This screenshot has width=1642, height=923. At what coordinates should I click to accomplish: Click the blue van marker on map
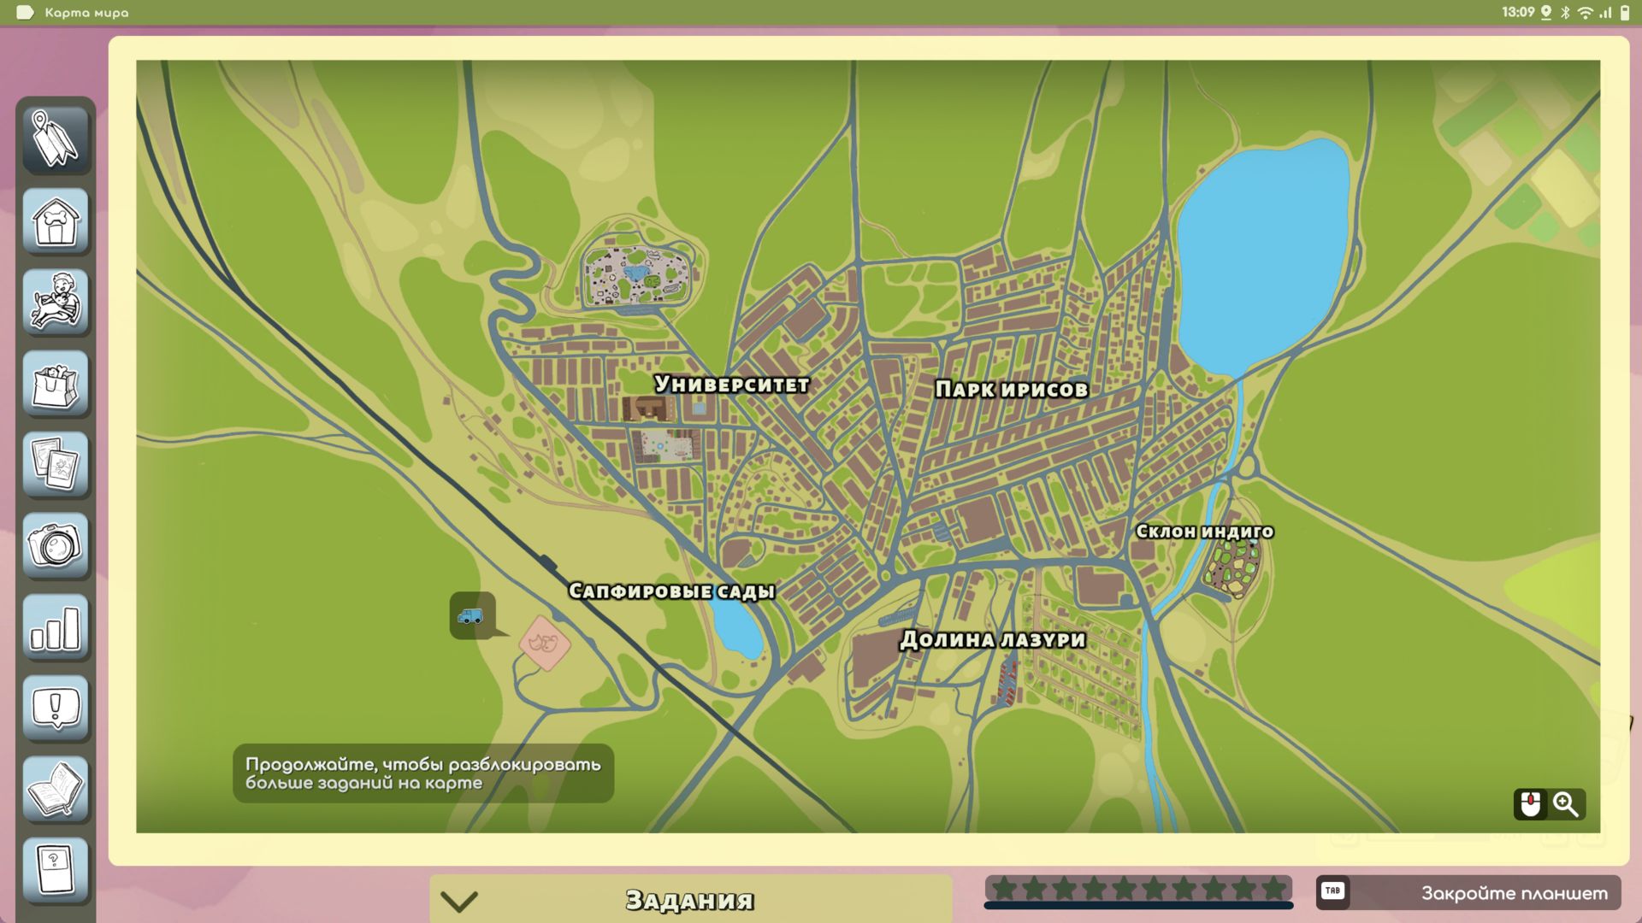coord(471,615)
